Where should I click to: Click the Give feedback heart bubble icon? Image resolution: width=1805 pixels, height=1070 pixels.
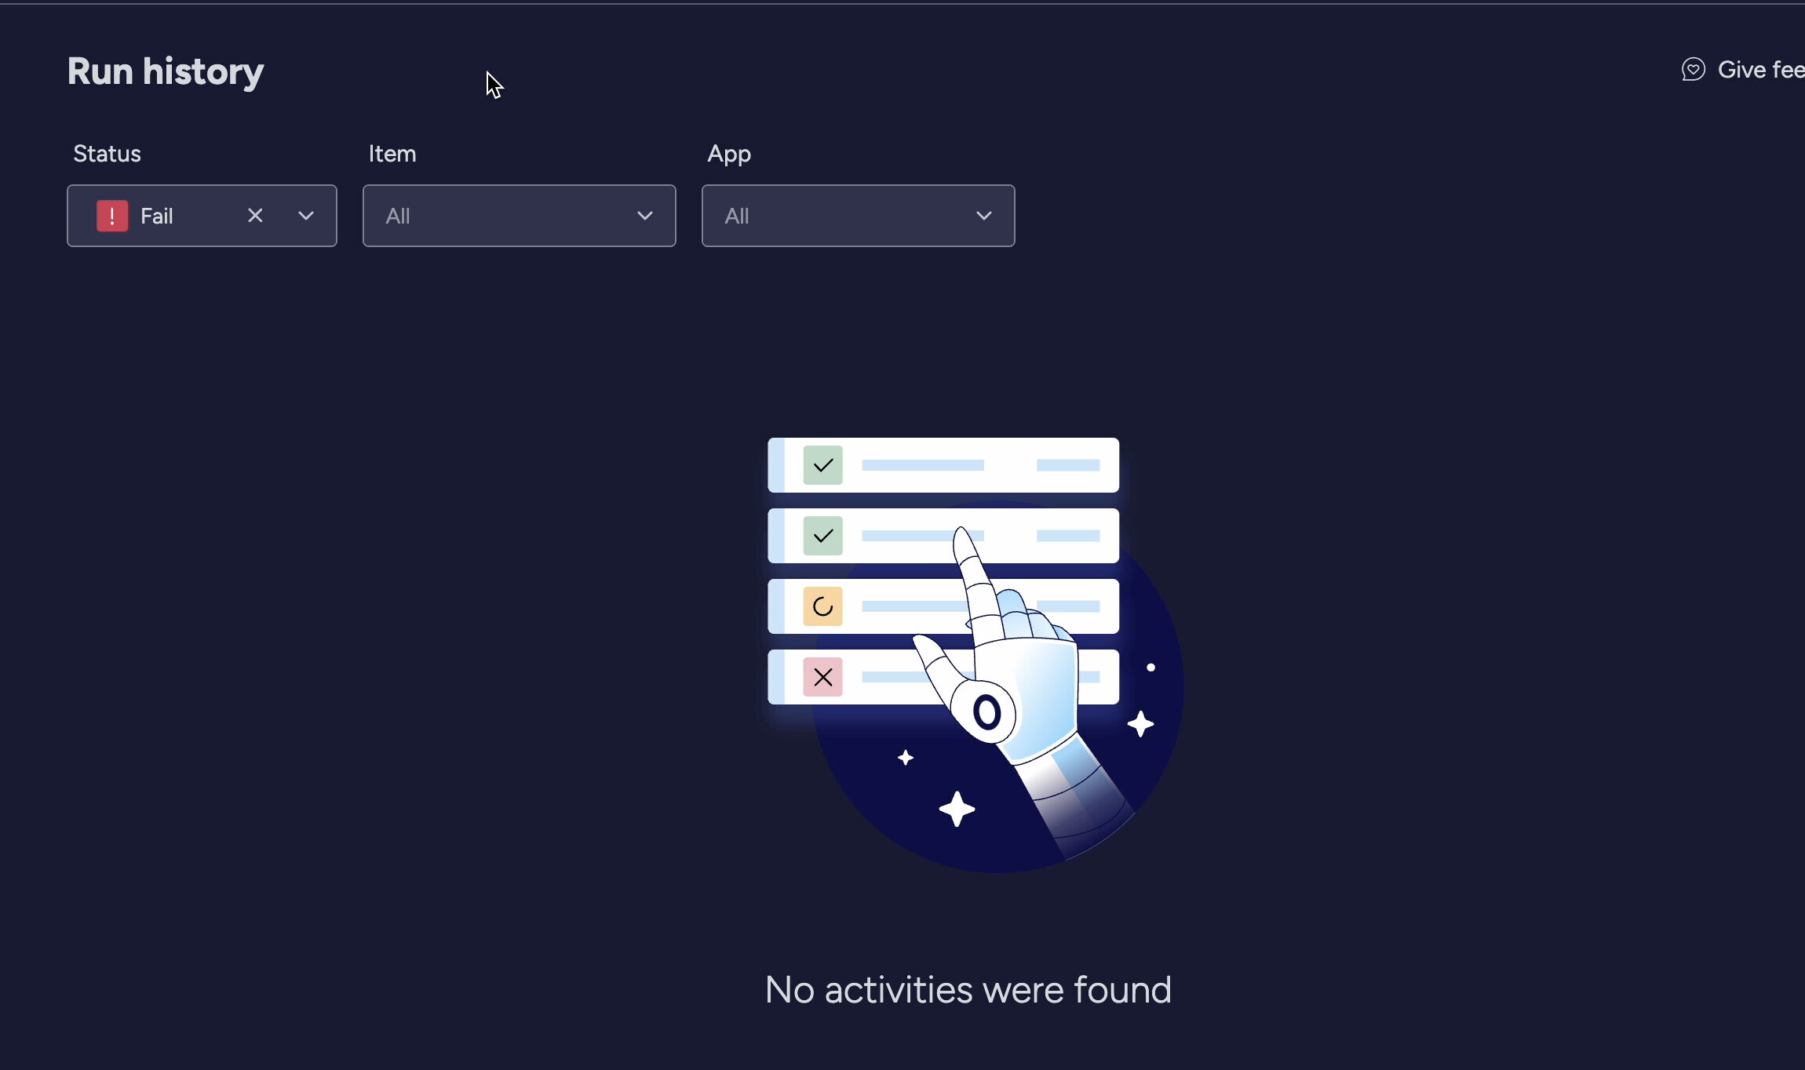click(1693, 70)
